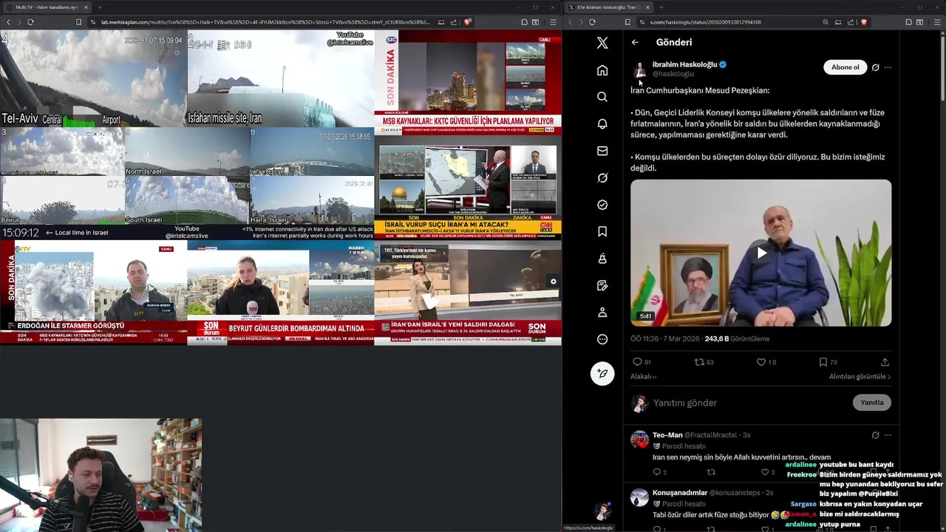The height and width of the screenshot is (532, 946).
Task: Bookmark icon left of x.com address bar
Action: (627, 22)
